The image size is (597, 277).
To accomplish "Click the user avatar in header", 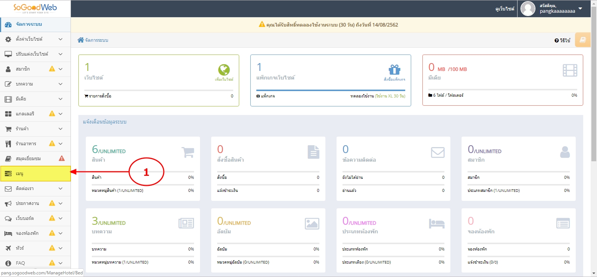I will pos(528,9).
